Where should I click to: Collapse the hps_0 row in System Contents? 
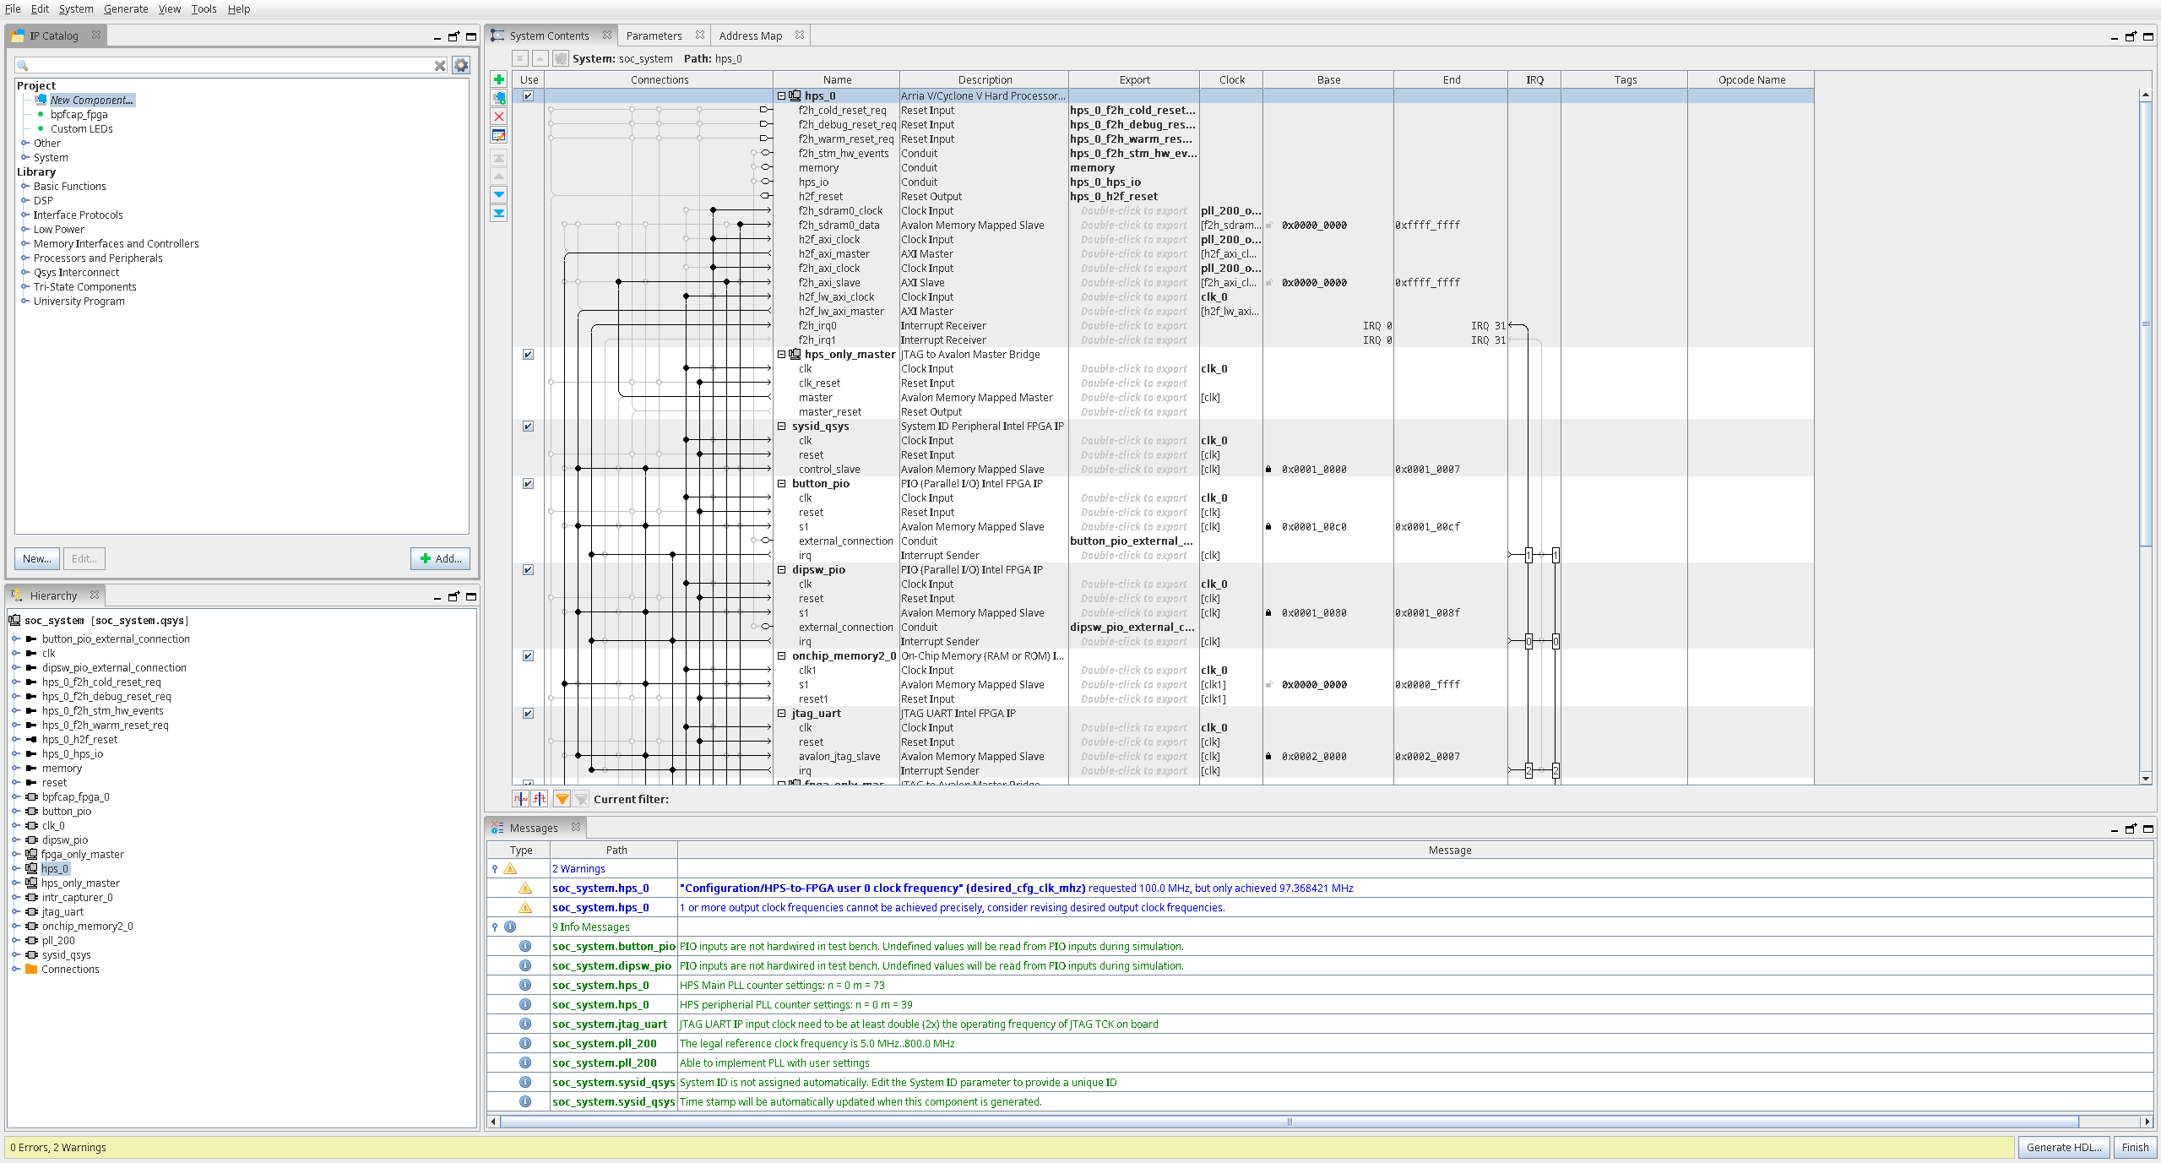point(782,96)
